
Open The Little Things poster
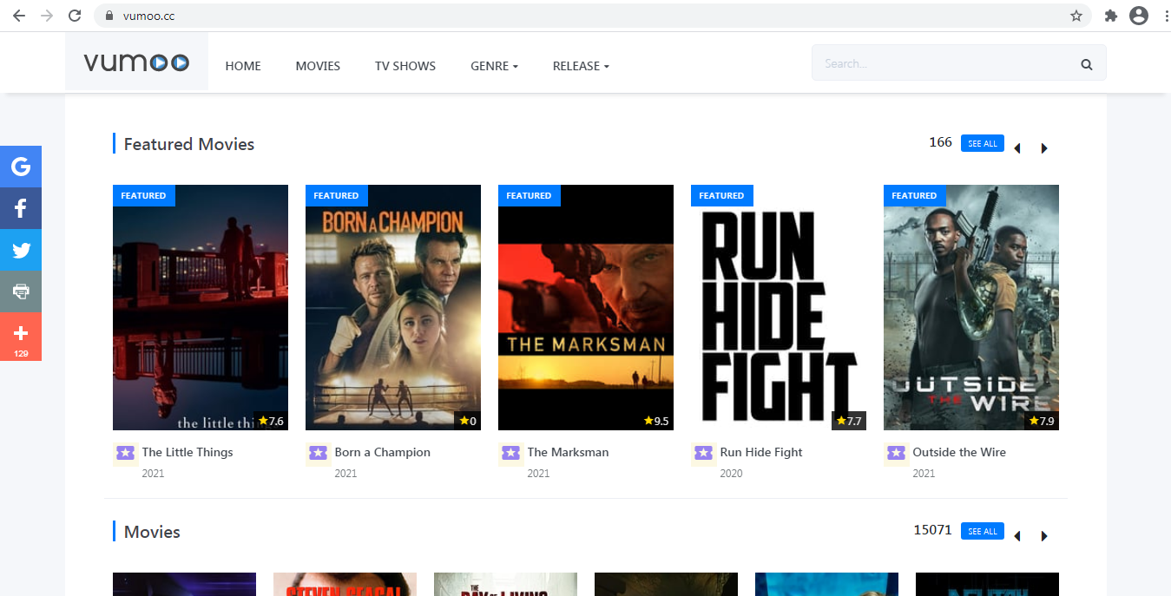[201, 307]
